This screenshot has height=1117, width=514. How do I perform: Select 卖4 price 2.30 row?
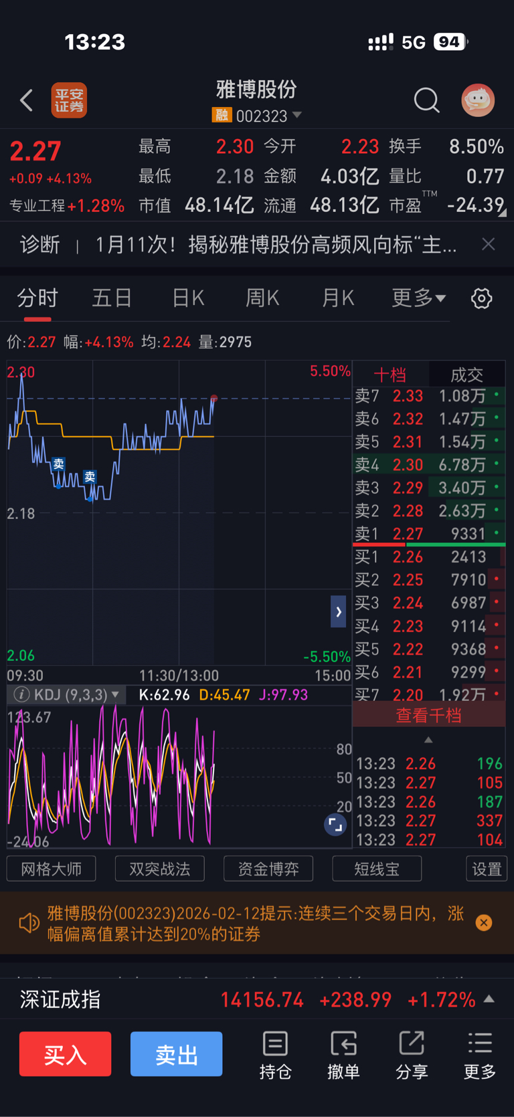(429, 464)
